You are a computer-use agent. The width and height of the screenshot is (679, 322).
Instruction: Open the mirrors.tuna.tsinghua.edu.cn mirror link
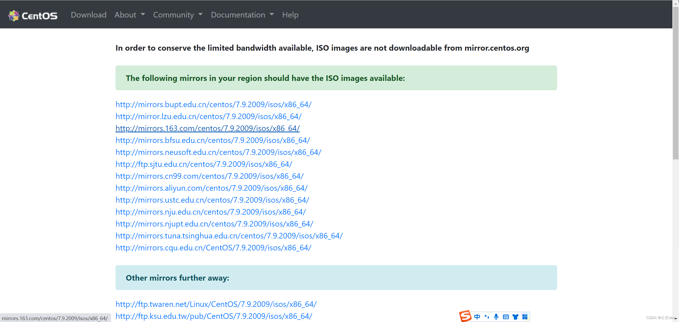[229, 236]
